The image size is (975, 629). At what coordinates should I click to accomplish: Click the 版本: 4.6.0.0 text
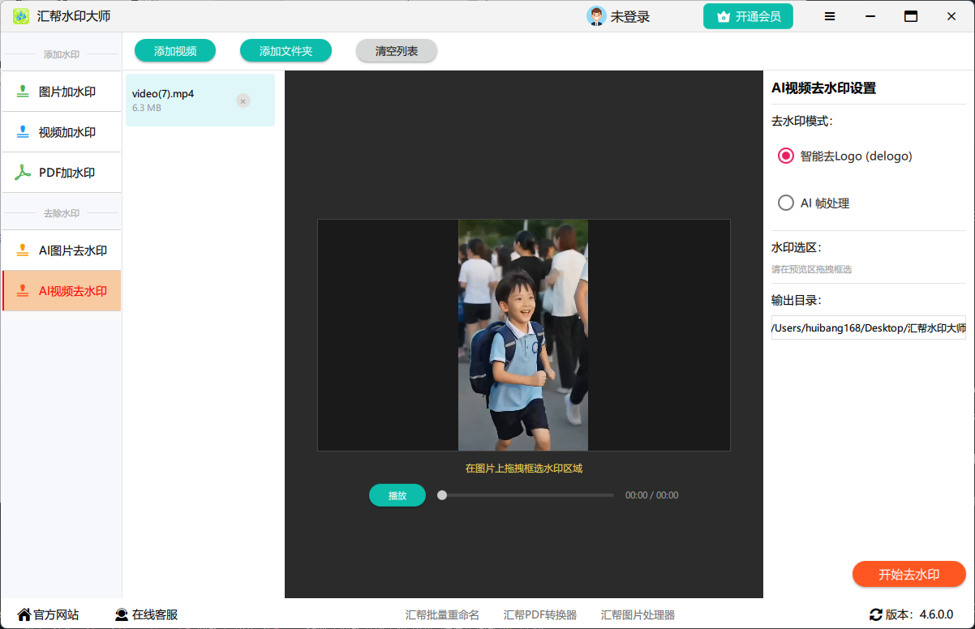(920, 614)
